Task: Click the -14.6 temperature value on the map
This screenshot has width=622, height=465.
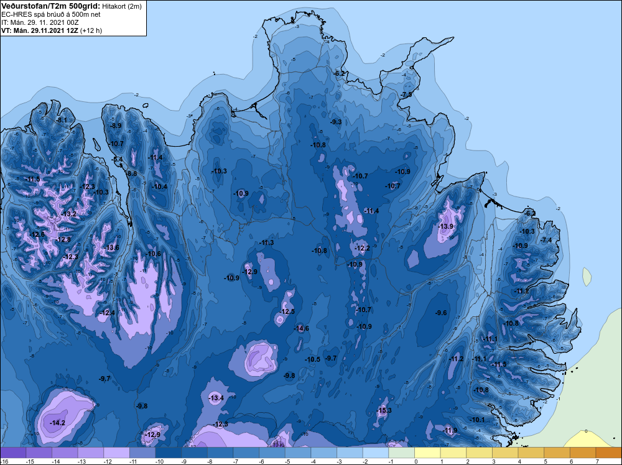Action: coord(302,329)
